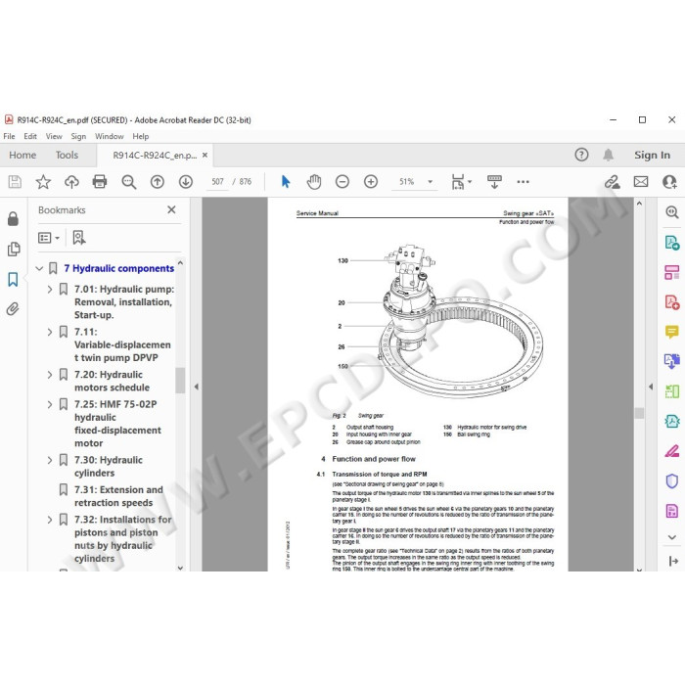Zoom in with the plus circle
685x685 pixels.
click(371, 182)
